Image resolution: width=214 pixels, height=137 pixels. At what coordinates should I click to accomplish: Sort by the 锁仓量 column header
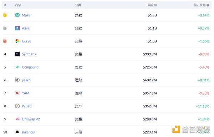(152, 5)
